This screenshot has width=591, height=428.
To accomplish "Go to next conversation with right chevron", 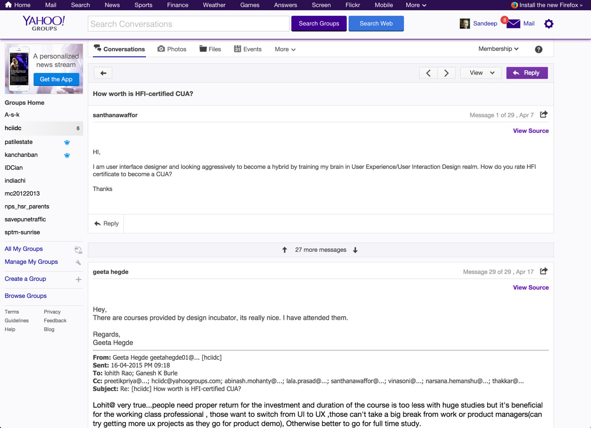I will pyautogui.click(x=446, y=73).
